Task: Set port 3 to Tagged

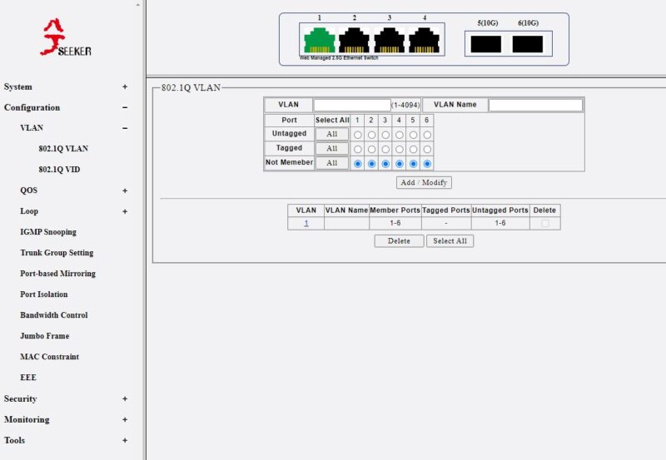Action: (x=385, y=150)
